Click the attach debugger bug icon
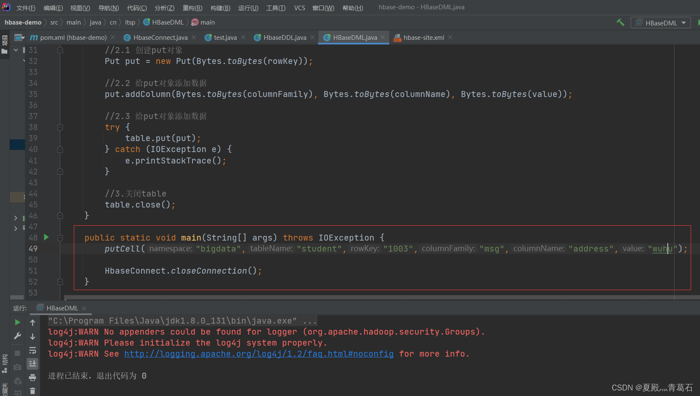700x396 pixels. tap(17, 381)
